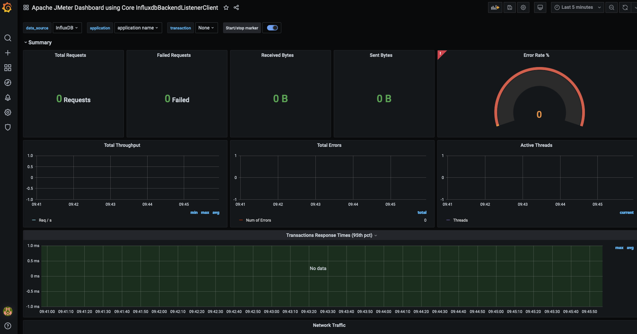The image size is (637, 334).
Task: Sort Response Times legend by avg
Action: coord(630,248)
